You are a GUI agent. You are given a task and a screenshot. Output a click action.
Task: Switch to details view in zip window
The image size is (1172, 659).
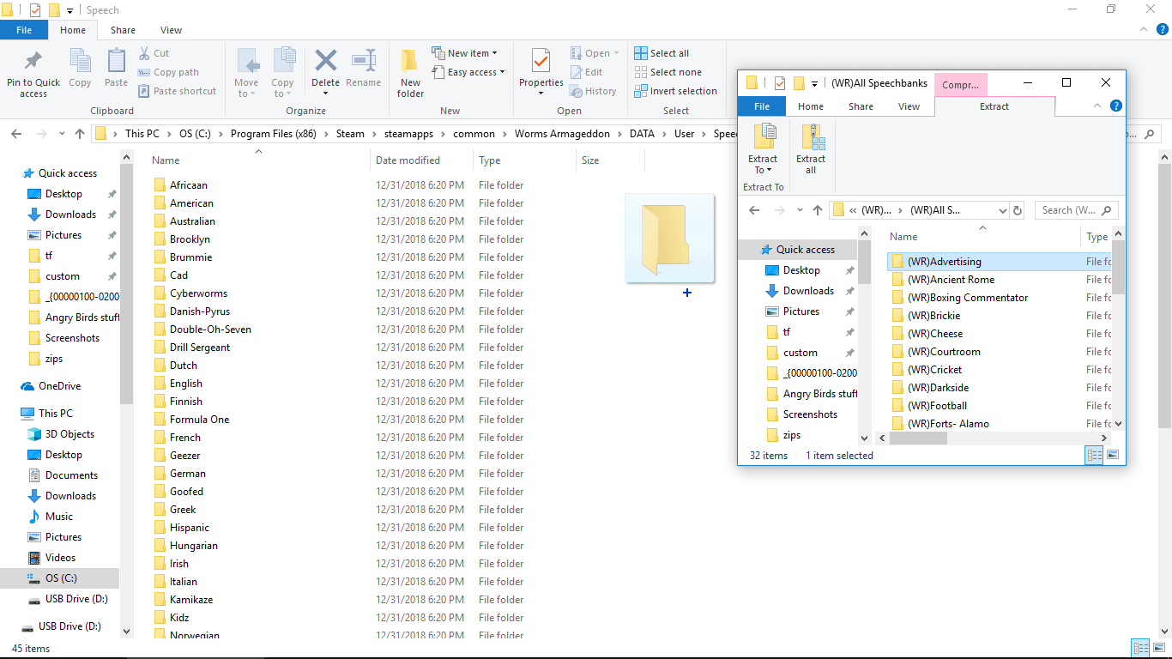pos(1094,456)
